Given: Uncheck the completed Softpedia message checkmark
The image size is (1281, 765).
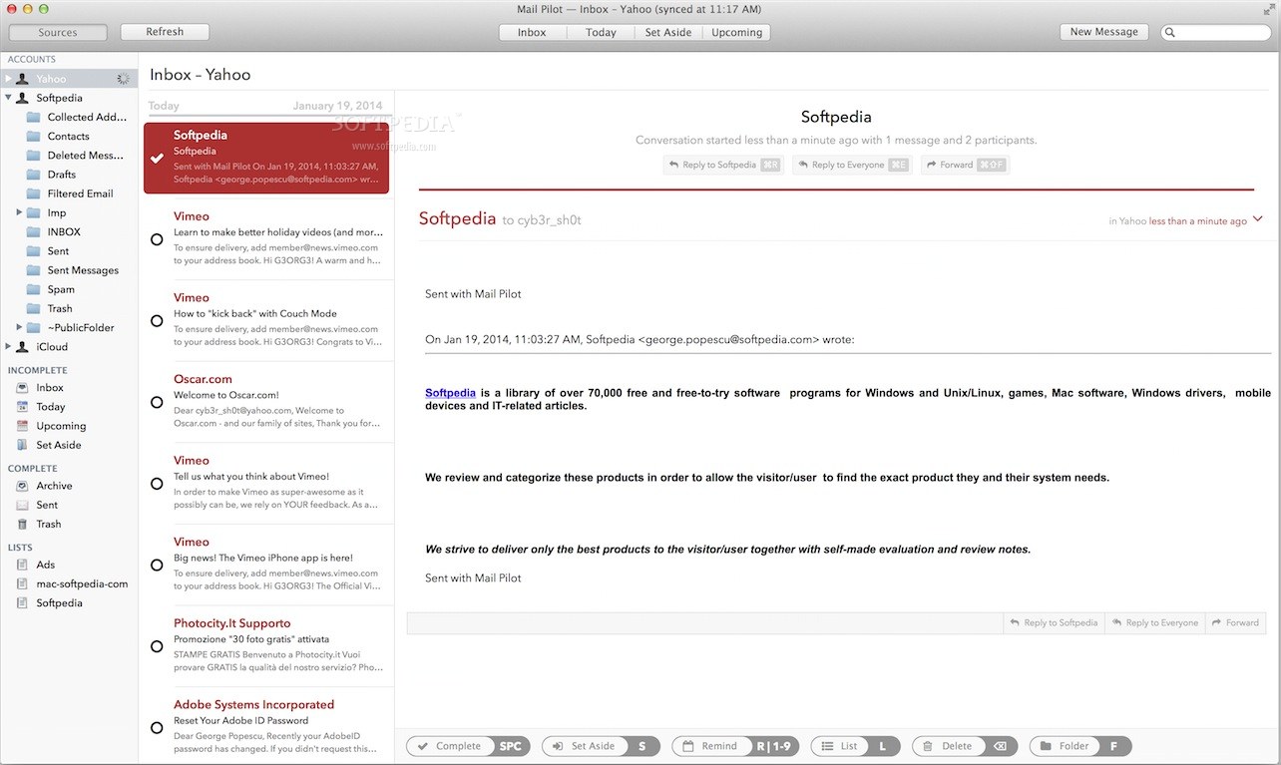Looking at the screenshot, I should pos(157,159).
